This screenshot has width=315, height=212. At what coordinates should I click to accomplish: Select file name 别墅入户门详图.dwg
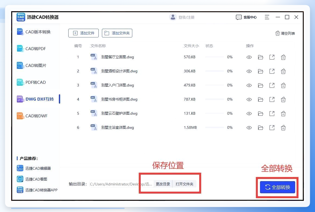coord(118,85)
